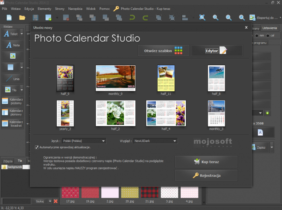This screenshot has height=210, width=282.
Task: Open the Wstaw menu
Action: [x=15, y=9]
